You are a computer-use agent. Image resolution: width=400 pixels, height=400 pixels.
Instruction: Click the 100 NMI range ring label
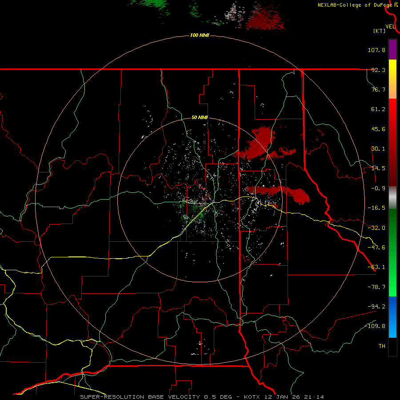pos(200,35)
